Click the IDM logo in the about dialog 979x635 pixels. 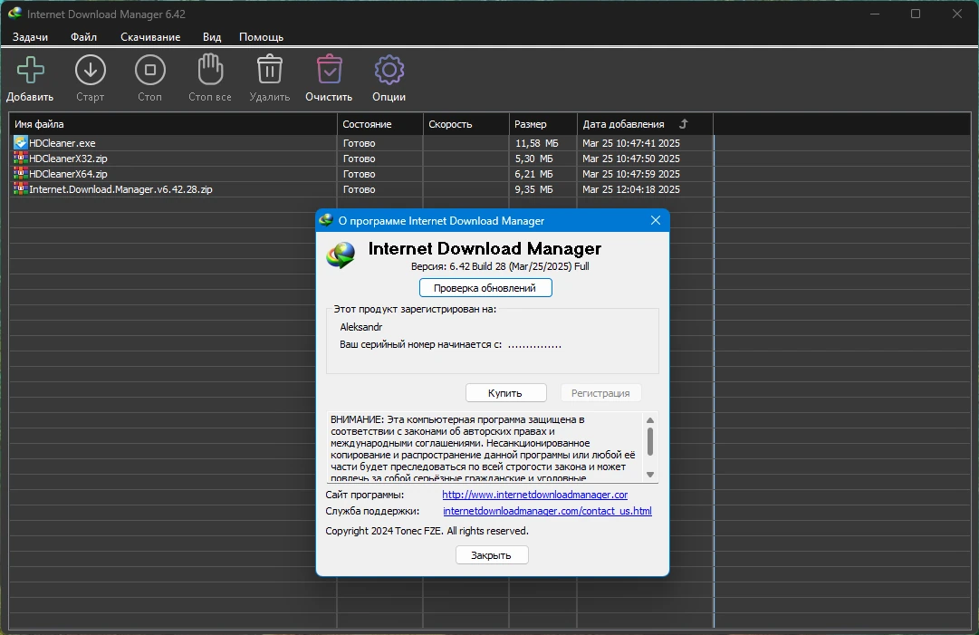pos(341,255)
